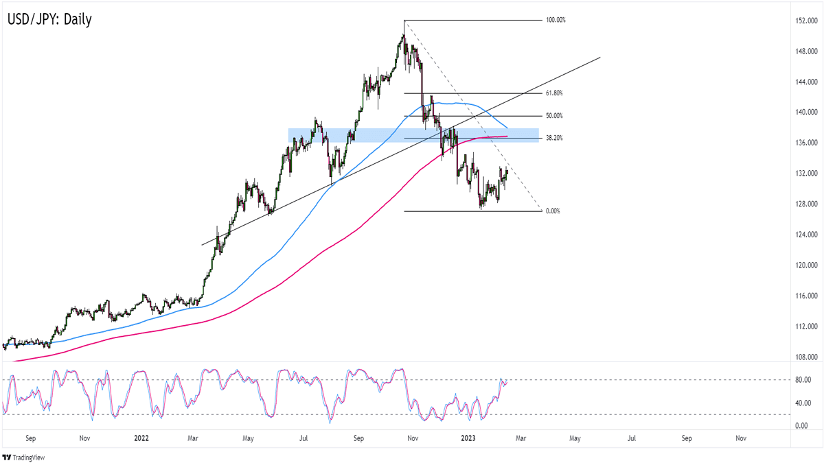This screenshot has height=463, width=824.
Task: Select the 38.20% Fibonacci retracement label
Action: (554, 138)
